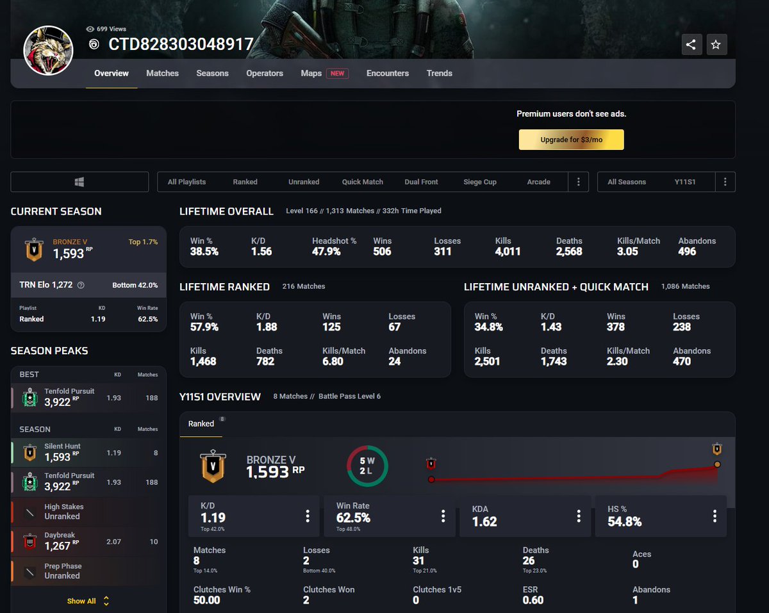Open the Daybreak season row
The width and height of the screenshot is (769, 613).
[x=88, y=541]
